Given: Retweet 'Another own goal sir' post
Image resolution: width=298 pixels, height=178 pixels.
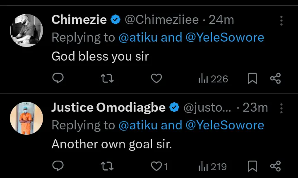Looking at the screenshot, I should (x=107, y=166).
